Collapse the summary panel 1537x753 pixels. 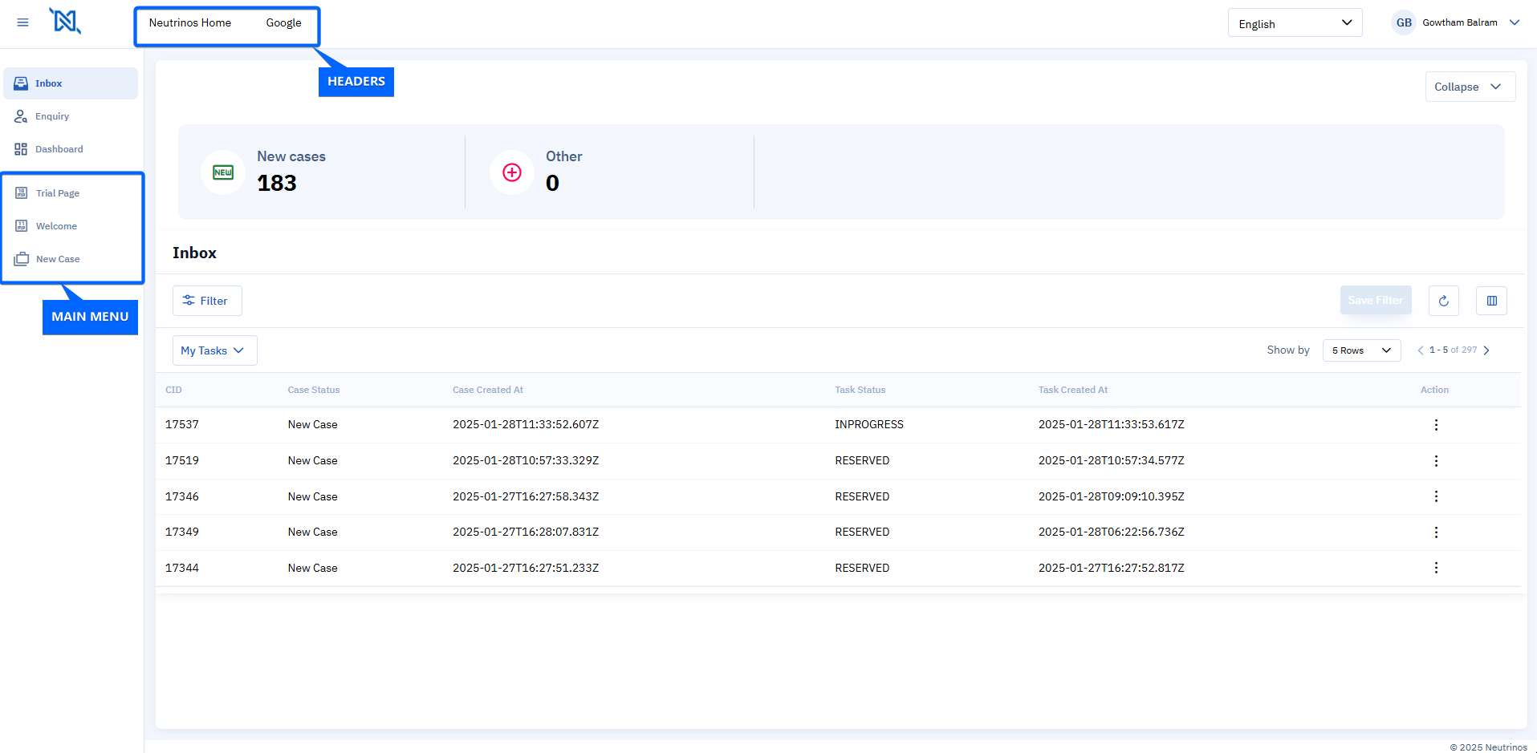(x=1469, y=87)
